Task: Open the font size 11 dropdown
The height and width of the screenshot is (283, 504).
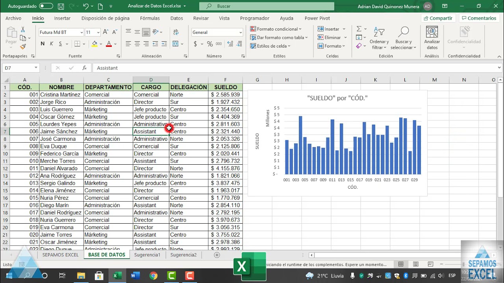Action: tap(98, 33)
